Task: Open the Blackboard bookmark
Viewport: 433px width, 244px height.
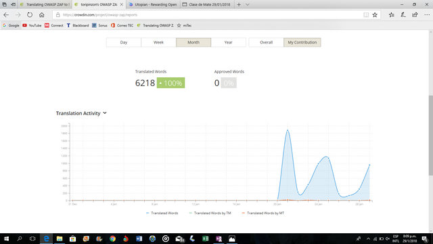Action: pos(78,26)
